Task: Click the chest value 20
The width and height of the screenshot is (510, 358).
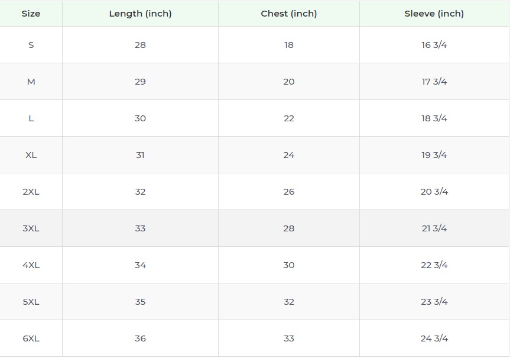Action: point(289,82)
